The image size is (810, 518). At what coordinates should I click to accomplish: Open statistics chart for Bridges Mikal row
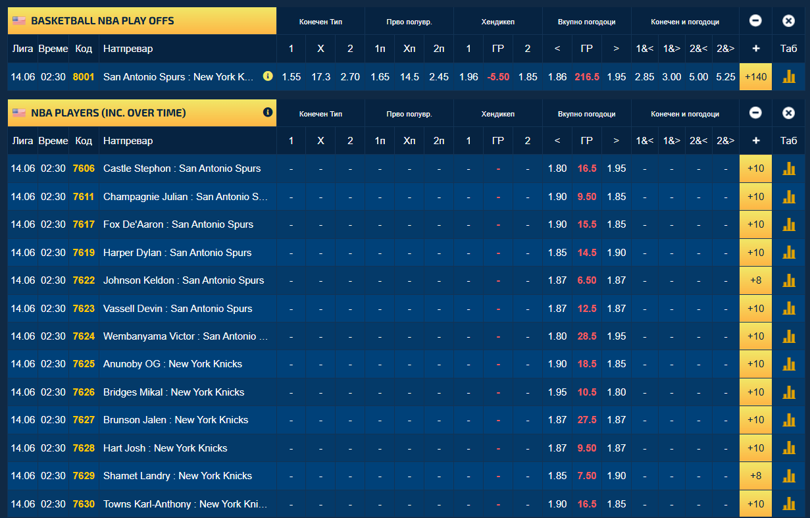[788, 392]
